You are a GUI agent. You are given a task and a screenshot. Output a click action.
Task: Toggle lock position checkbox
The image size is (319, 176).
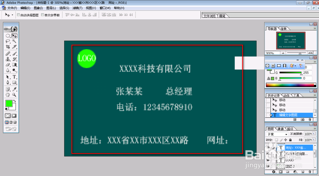point(286,140)
